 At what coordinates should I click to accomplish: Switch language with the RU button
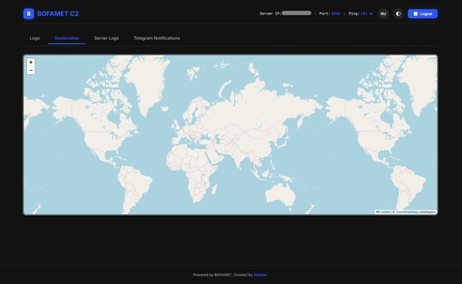tap(383, 13)
